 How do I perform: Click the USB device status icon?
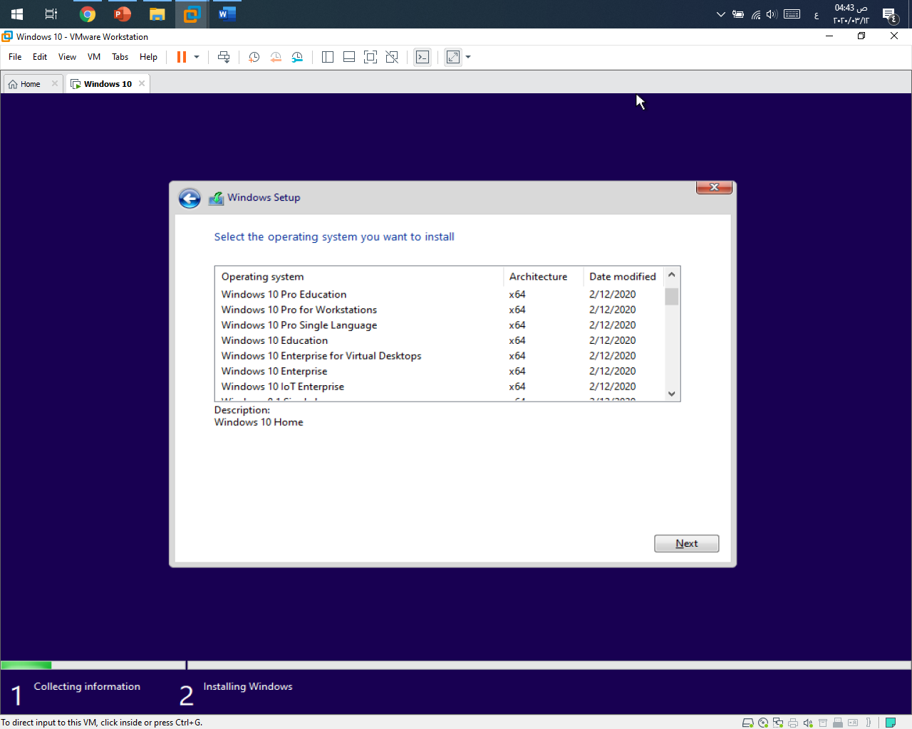point(838,723)
